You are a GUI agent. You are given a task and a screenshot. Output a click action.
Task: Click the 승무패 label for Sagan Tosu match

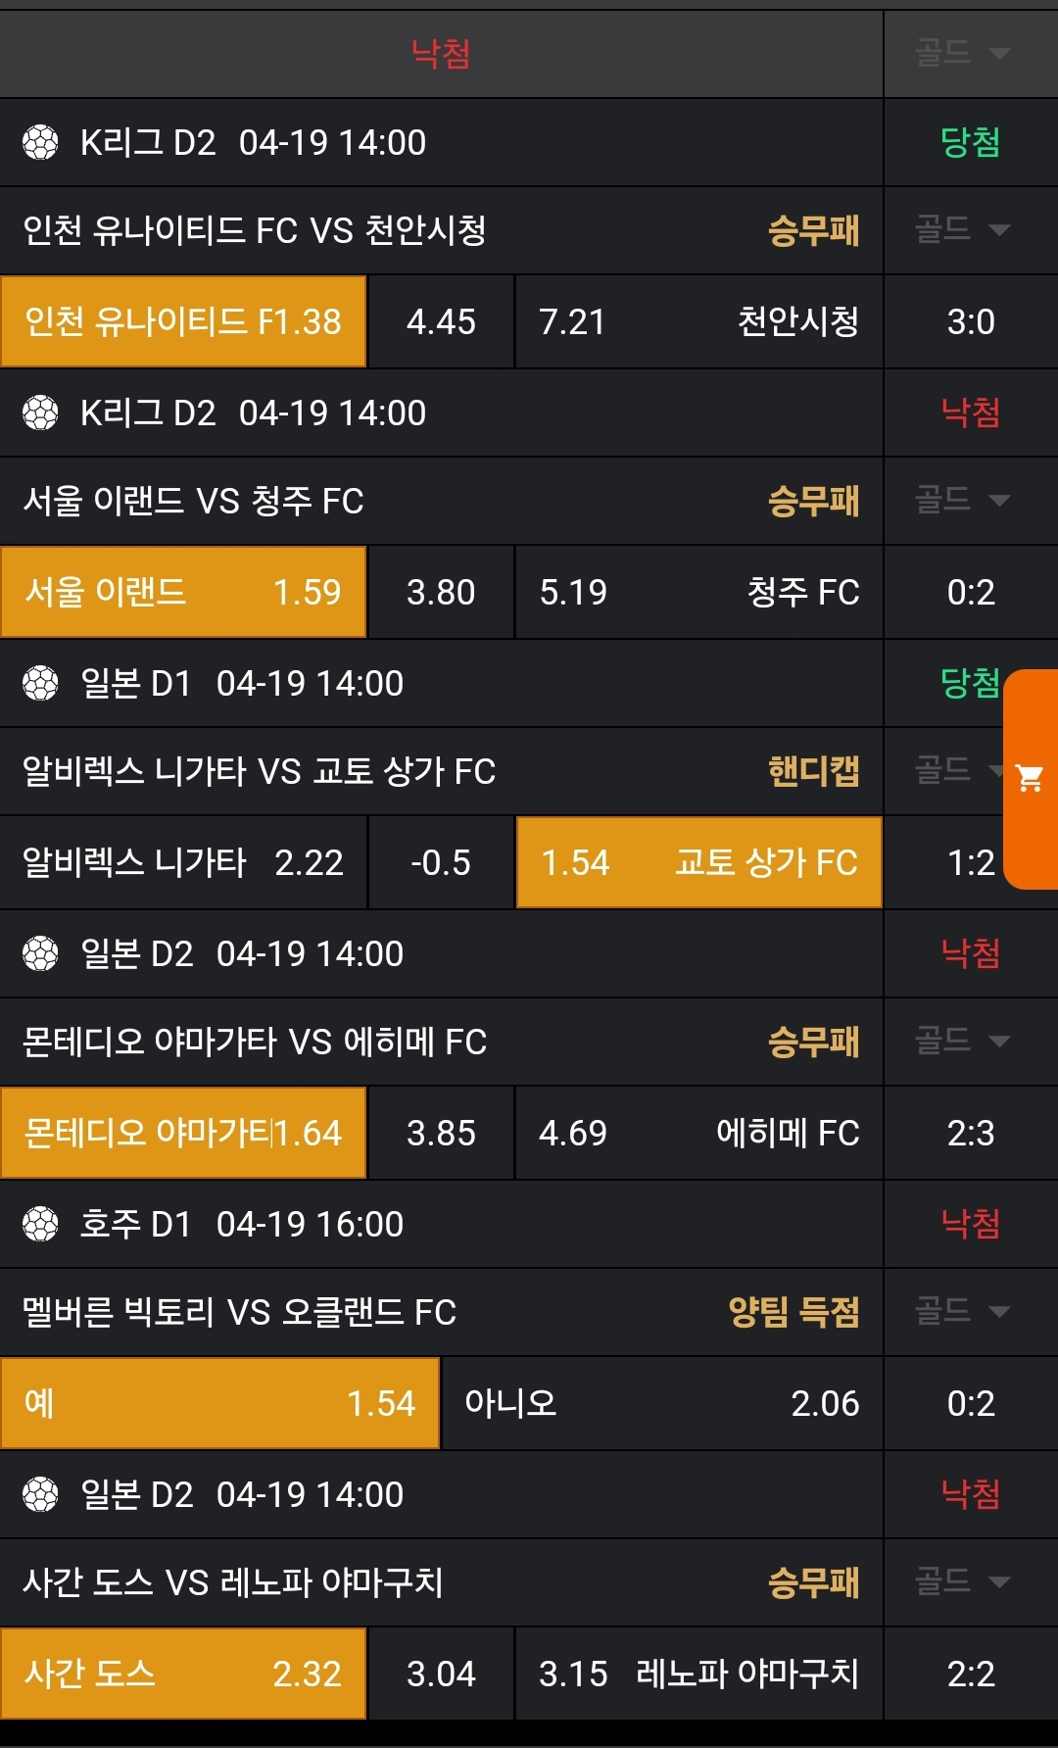tap(813, 1582)
